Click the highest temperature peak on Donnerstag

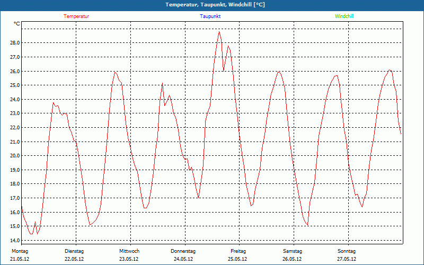(219, 32)
